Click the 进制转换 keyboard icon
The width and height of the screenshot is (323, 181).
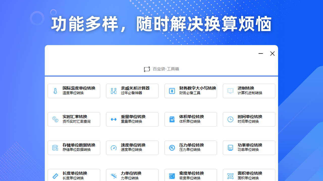point(230,91)
